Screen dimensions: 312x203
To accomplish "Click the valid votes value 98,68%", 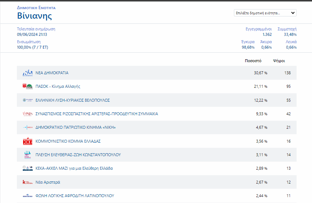I will coord(248,47).
